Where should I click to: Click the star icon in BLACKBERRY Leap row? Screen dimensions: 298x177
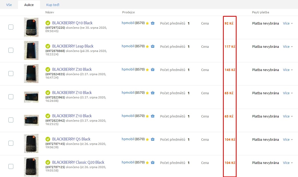tap(147, 46)
